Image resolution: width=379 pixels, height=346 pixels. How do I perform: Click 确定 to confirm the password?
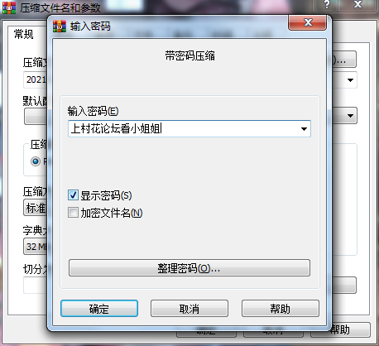click(99, 309)
